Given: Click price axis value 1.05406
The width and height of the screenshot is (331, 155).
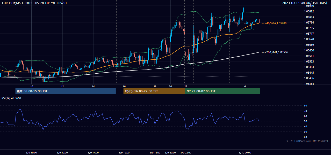Looking at the screenshot, I should (x=309, y=78).
